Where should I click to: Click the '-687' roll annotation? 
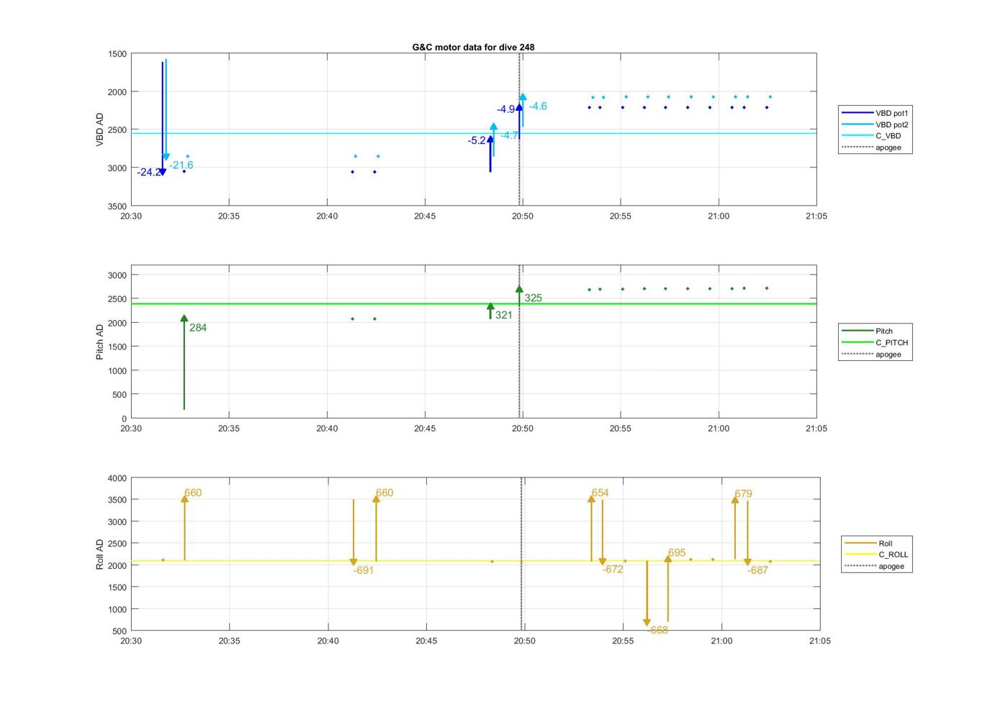757,570
